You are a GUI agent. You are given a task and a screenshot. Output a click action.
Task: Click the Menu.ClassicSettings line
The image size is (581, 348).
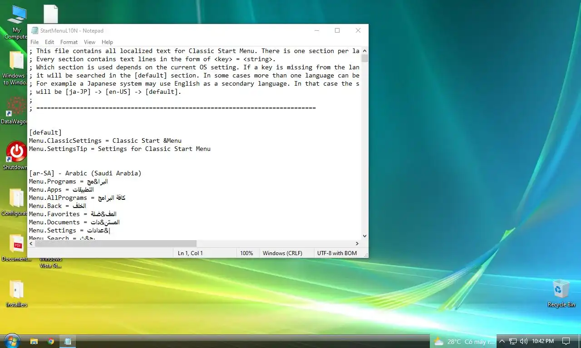click(x=105, y=140)
